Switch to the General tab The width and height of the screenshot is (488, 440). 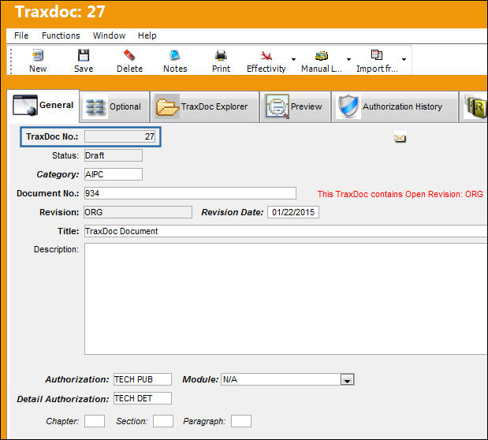click(43, 106)
